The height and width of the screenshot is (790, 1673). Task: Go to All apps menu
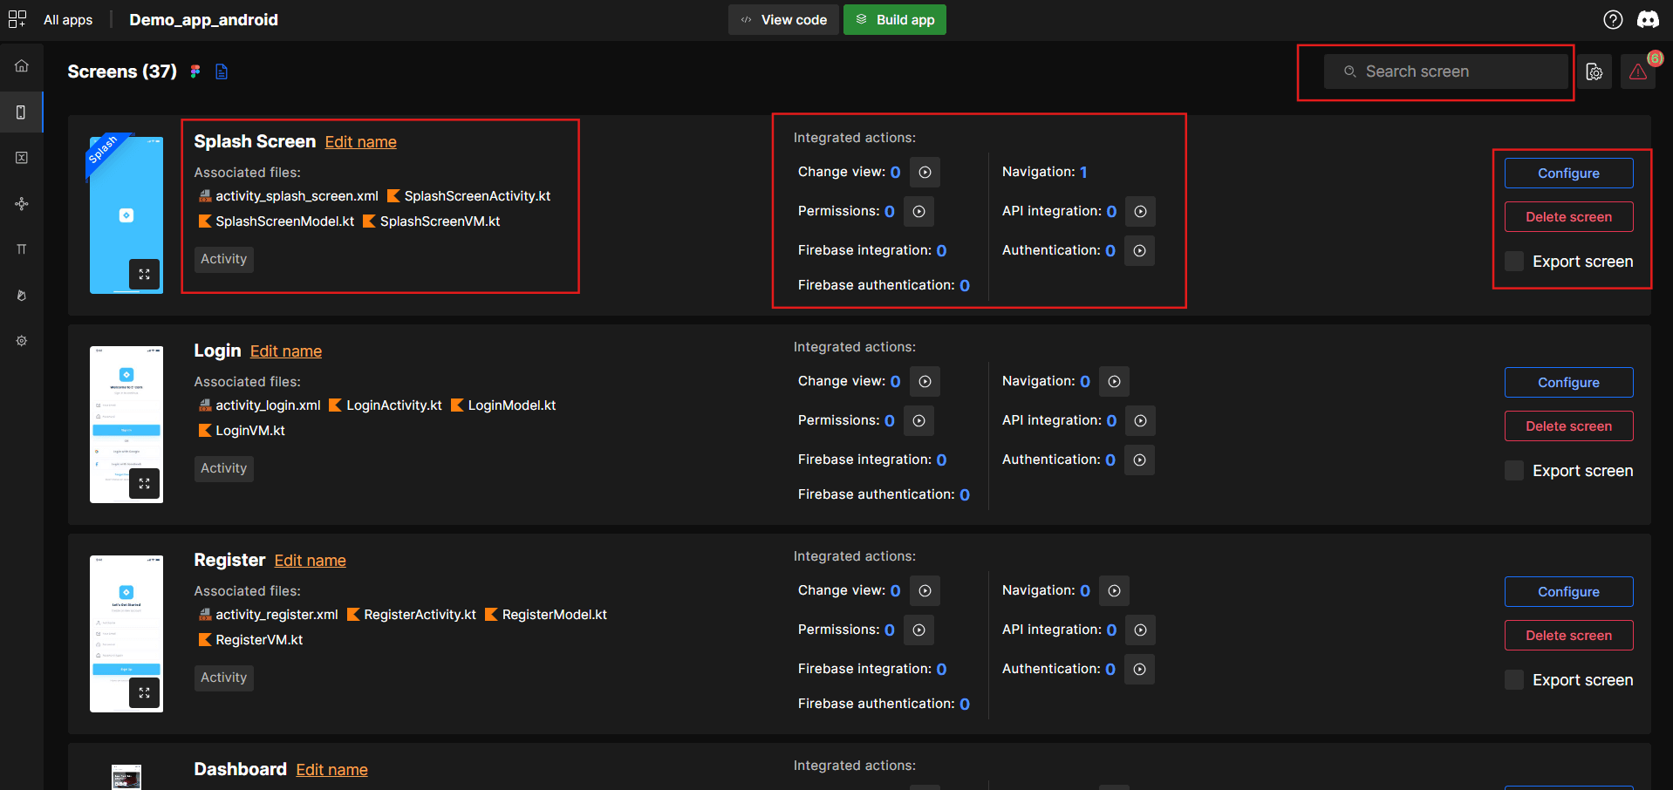(x=52, y=19)
